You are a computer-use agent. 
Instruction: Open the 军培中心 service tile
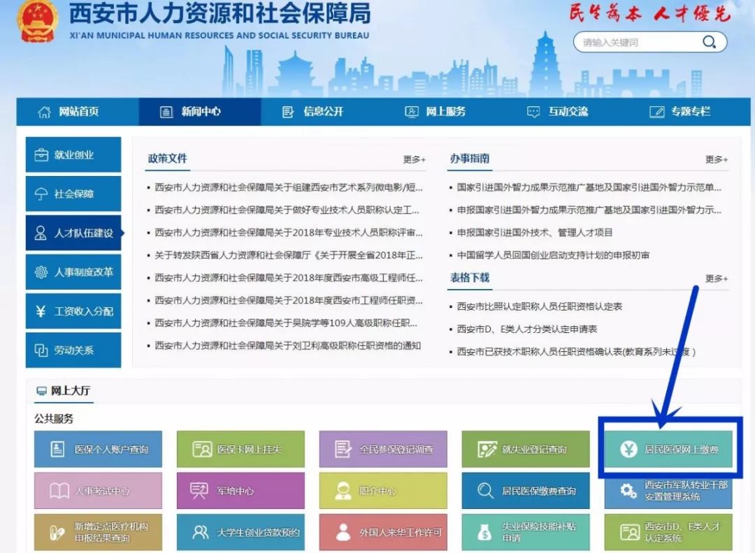click(x=240, y=490)
